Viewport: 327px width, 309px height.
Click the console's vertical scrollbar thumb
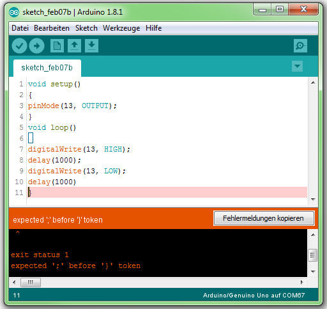pos(312,255)
